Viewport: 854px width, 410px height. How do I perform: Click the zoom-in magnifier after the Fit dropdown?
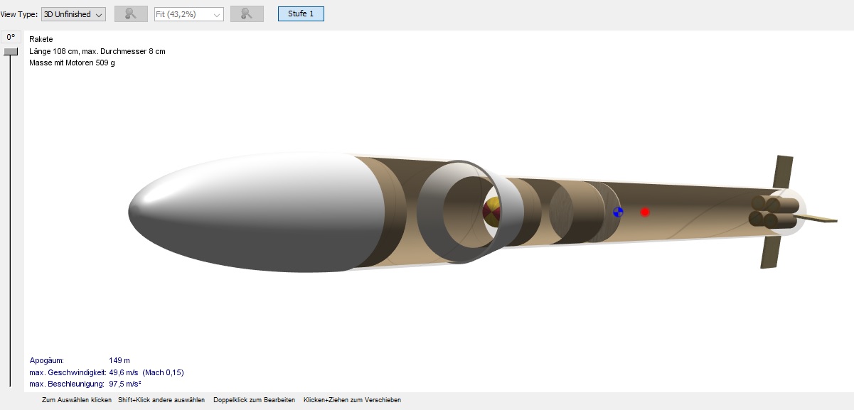tap(247, 14)
